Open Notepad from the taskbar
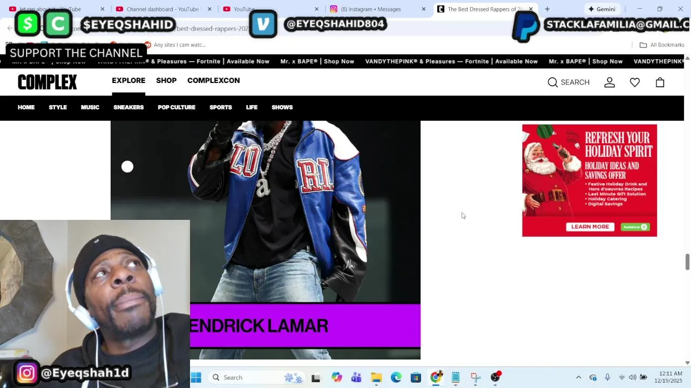Screen dimensions: 691x388 click(456, 378)
